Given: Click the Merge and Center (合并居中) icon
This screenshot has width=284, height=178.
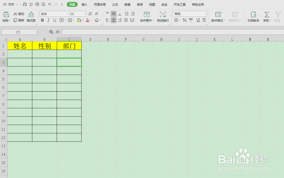Looking at the screenshot, I should click(147, 14).
